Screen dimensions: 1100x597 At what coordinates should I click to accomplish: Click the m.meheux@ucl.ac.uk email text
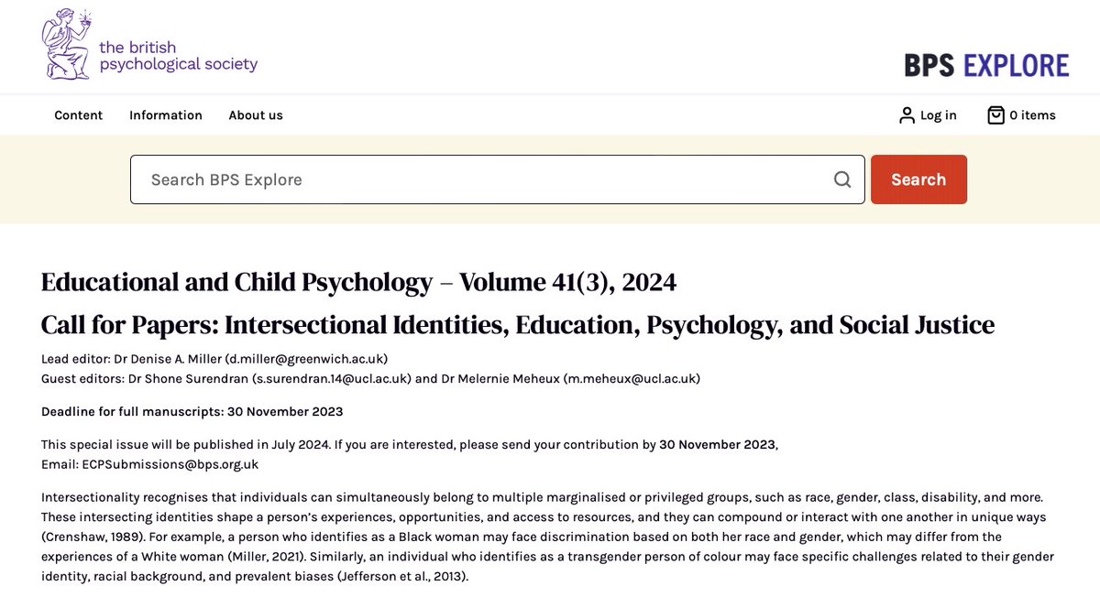631,379
